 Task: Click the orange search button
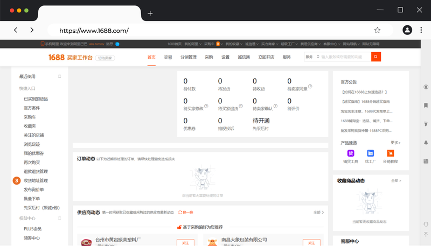(x=376, y=57)
